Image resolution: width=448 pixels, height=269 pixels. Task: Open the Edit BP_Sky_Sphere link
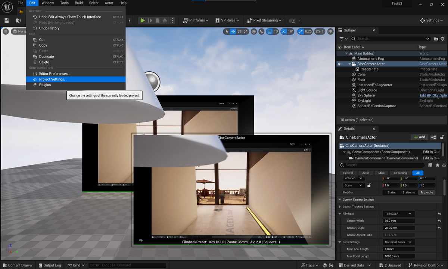point(433,95)
